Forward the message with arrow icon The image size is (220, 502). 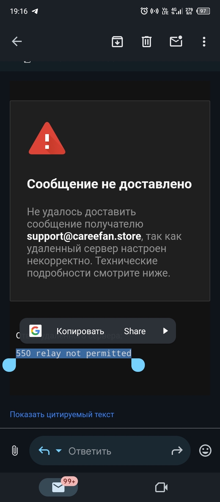click(177, 451)
